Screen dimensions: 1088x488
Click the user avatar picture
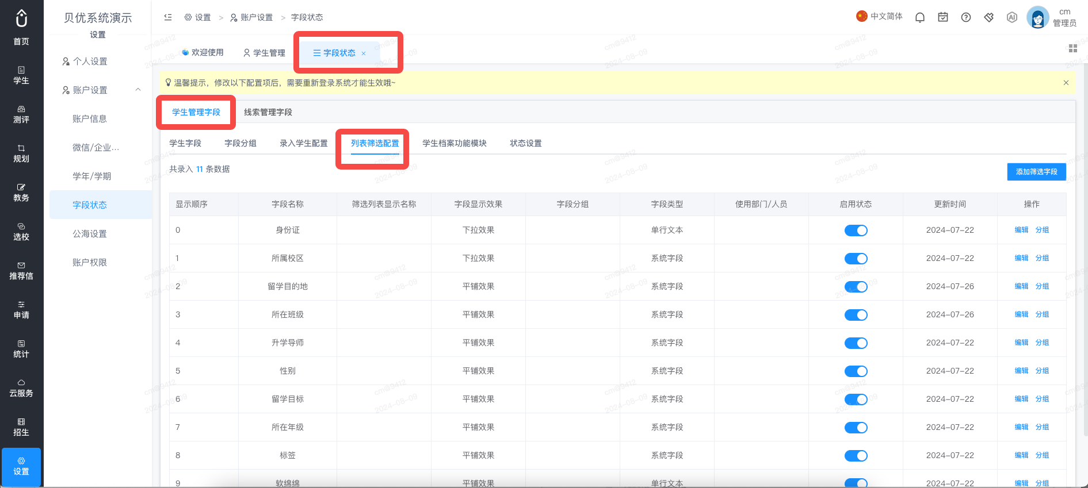tap(1038, 17)
